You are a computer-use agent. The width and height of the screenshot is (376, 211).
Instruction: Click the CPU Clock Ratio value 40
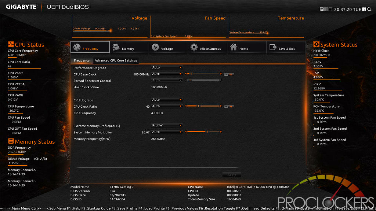148,107
